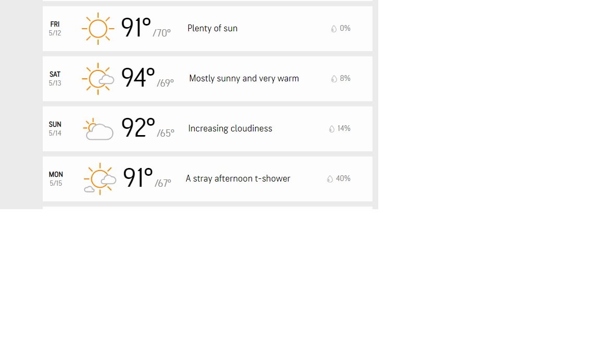Click the 94° high temperature
The width and height of the screenshot is (601, 338).
pyautogui.click(x=138, y=77)
